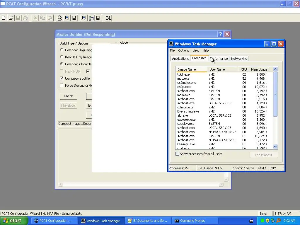Sort processes by the CPU column header
The width and height of the screenshot is (300, 225).
coord(244,69)
